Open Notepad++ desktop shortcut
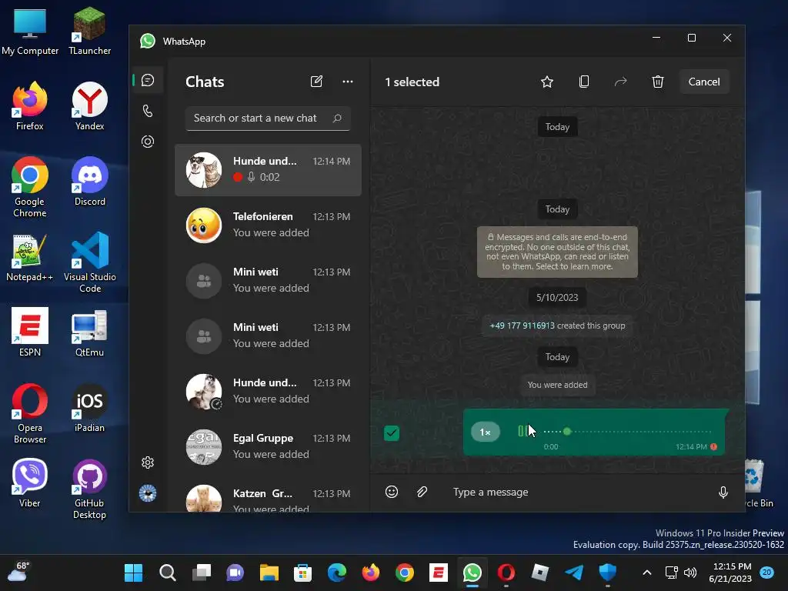The width and height of the screenshot is (788, 591). click(x=30, y=257)
